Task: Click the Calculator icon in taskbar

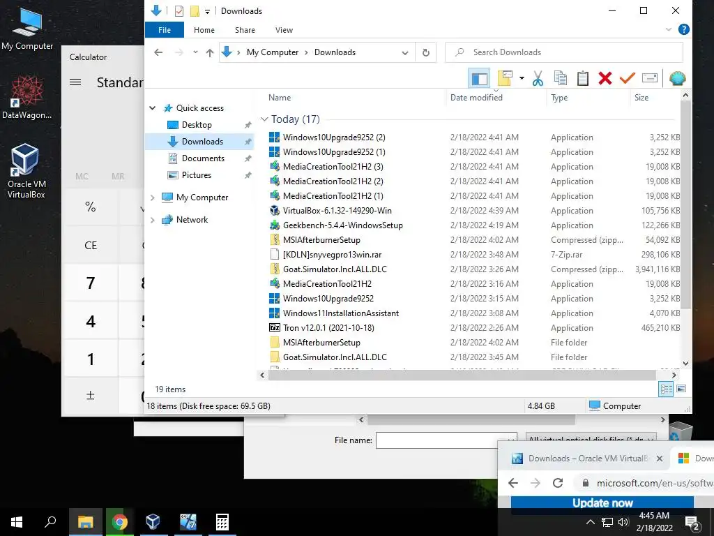Action: (222, 522)
